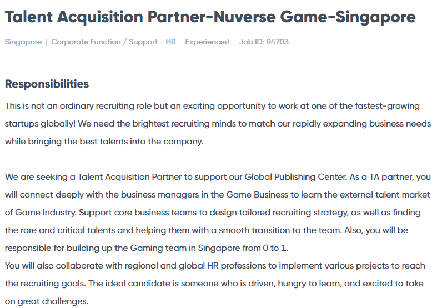Click the line starting 'the recruiting goals. The ideal candidate'
This screenshot has height=308, width=432.
point(214,284)
